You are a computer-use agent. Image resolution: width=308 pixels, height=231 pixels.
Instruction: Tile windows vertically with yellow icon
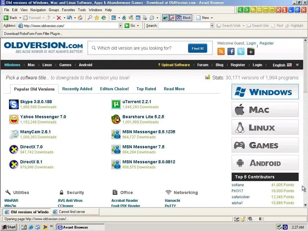click(266, 10)
